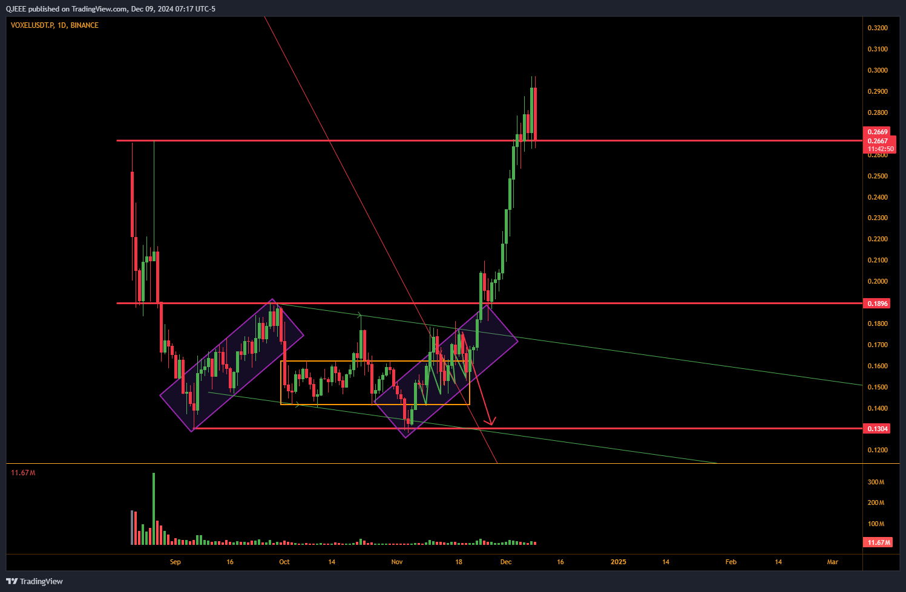The image size is (906, 592).
Task: Click the 100M volume axis label
Action: (876, 524)
